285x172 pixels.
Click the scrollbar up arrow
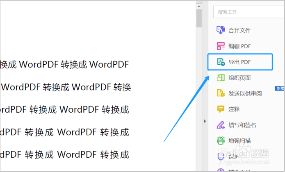(199, 7)
